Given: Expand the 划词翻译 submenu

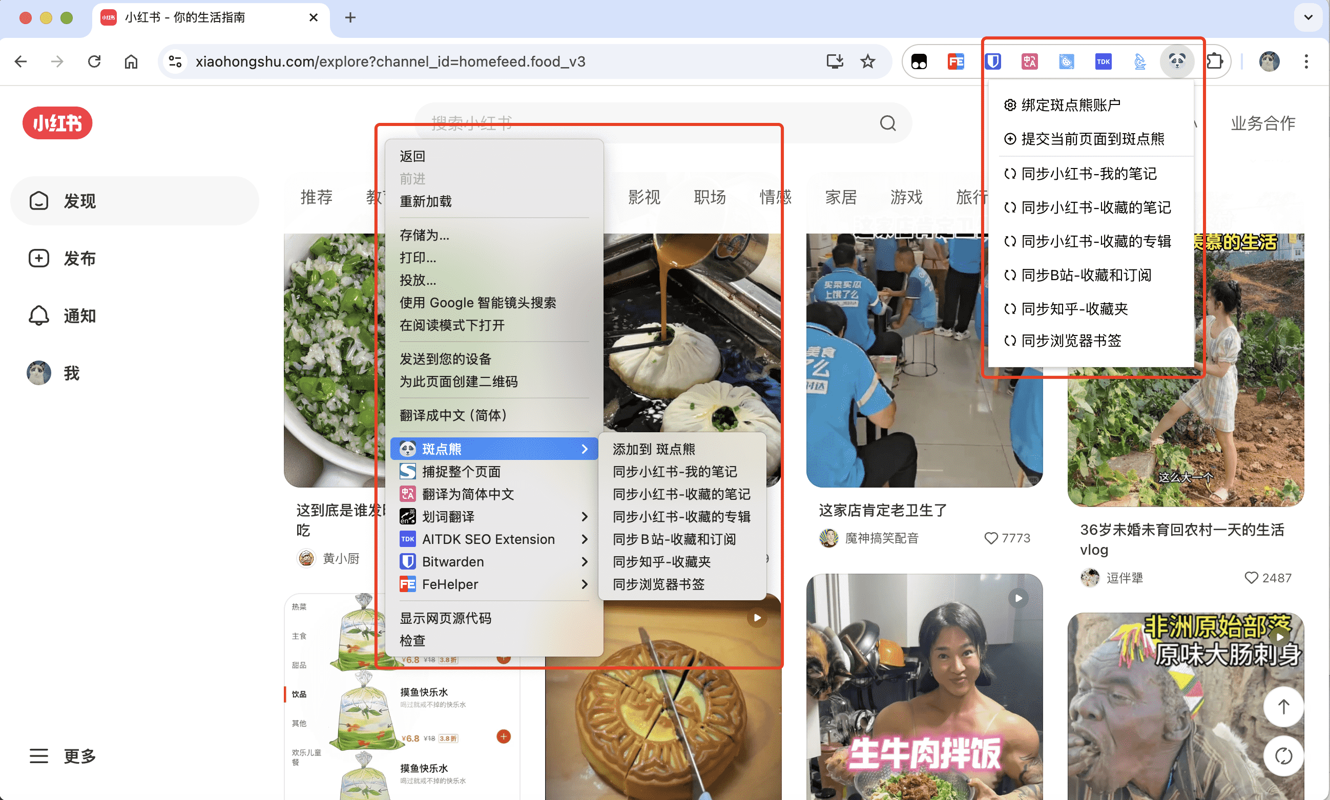Looking at the screenshot, I should coord(585,516).
